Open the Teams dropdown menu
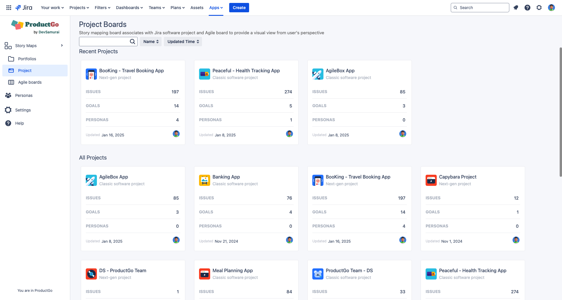Viewport: 562px width, 300px height. [x=157, y=8]
